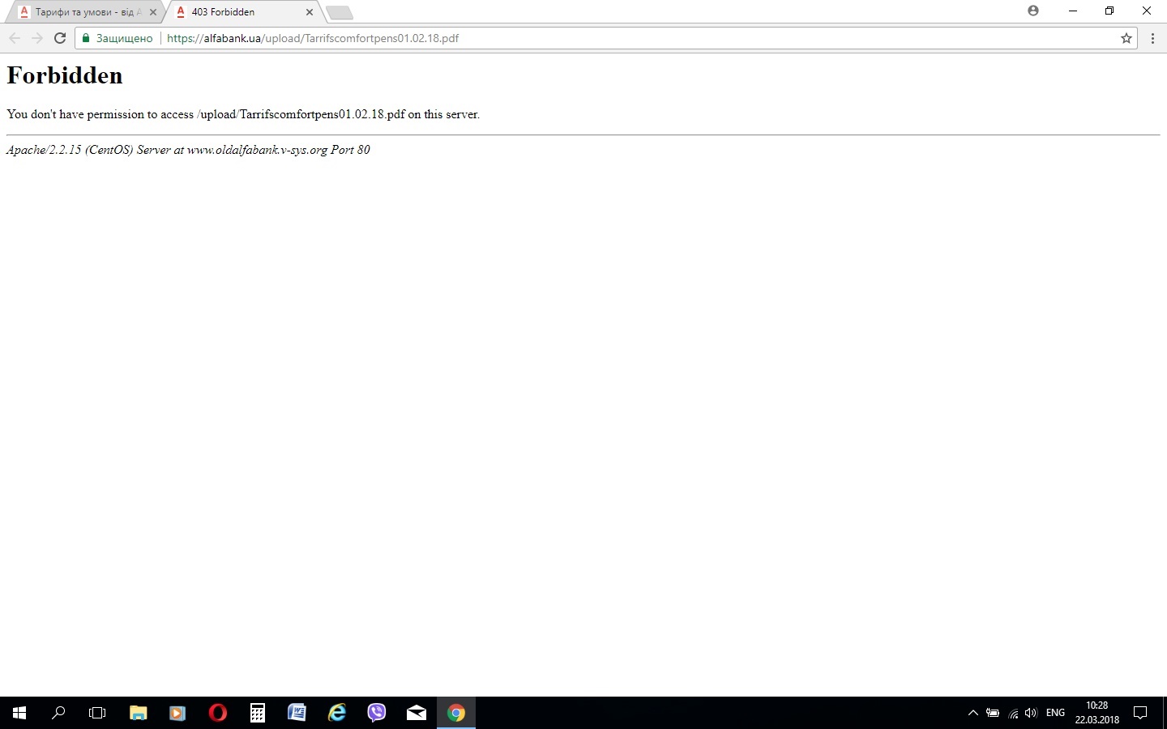Launch Opera browser from the taskbar
This screenshot has width=1167, height=729.
217,713
